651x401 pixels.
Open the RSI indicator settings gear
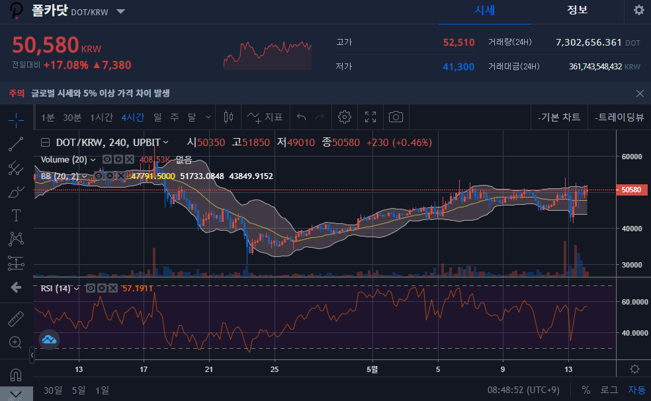[102, 288]
